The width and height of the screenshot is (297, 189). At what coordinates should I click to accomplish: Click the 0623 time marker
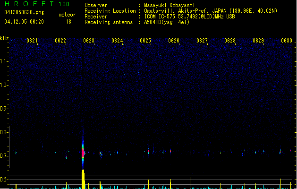click(x=89, y=41)
